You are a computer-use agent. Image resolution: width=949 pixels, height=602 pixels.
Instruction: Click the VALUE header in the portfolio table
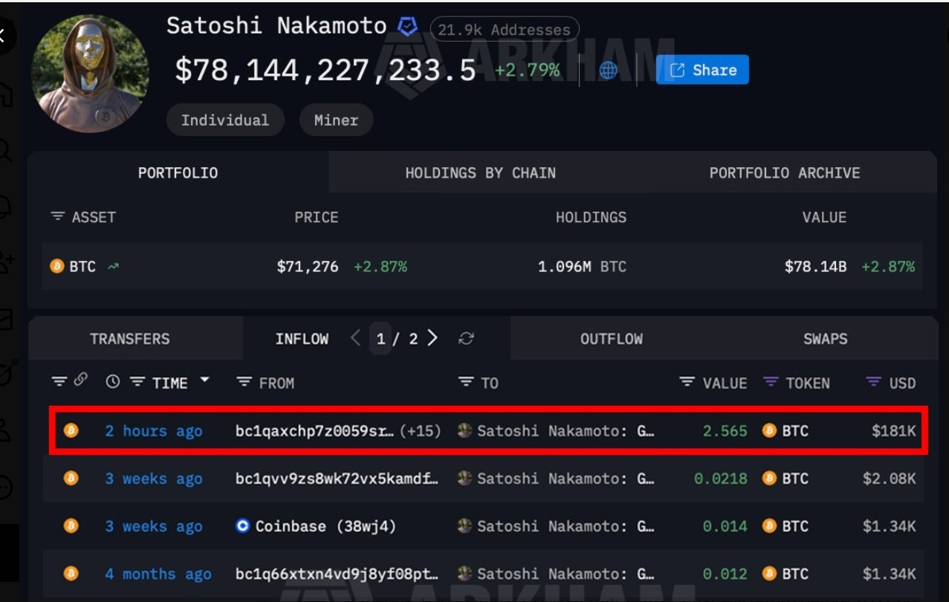click(824, 217)
